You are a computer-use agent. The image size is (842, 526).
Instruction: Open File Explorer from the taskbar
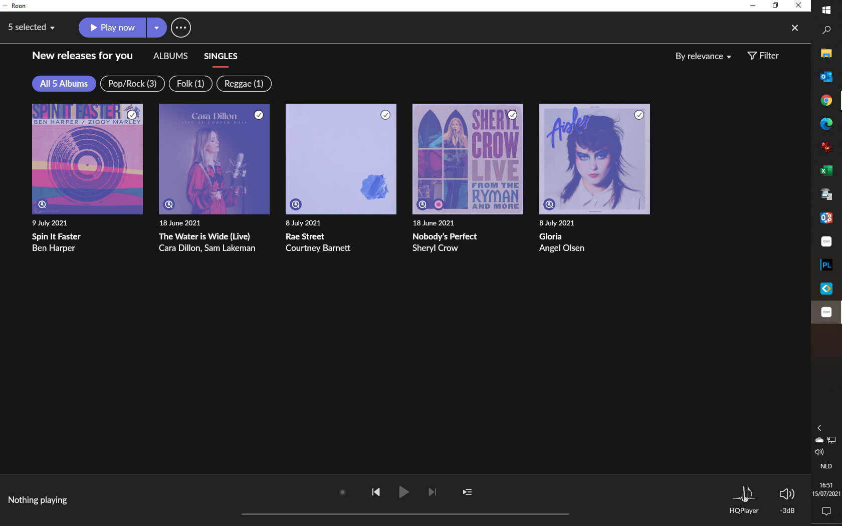826,53
